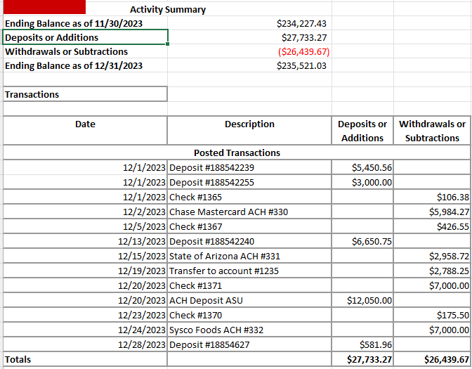Select Deposit #188542239 description cell

(x=249, y=167)
